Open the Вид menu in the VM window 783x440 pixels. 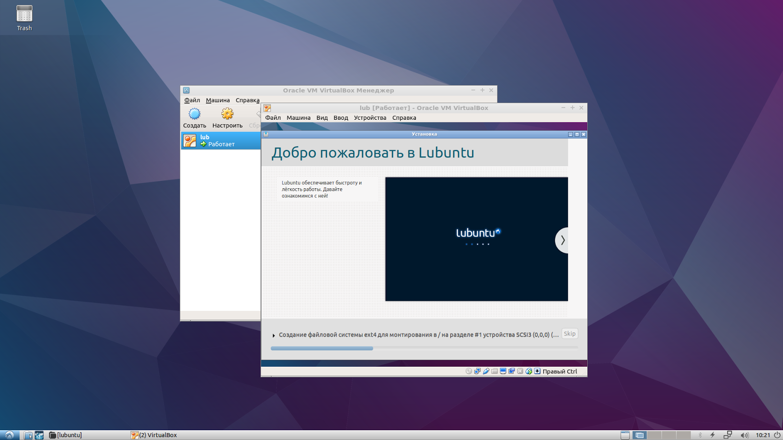point(322,118)
